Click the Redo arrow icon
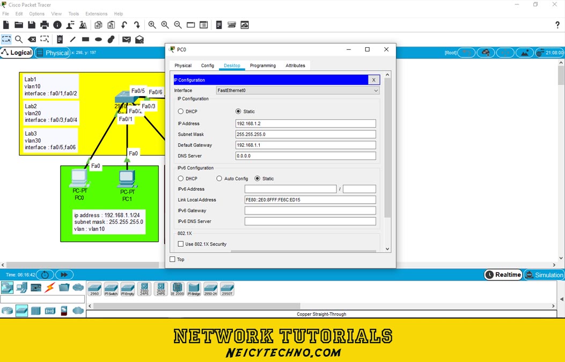Viewport: 565px width, 362px height. point(137,25)
